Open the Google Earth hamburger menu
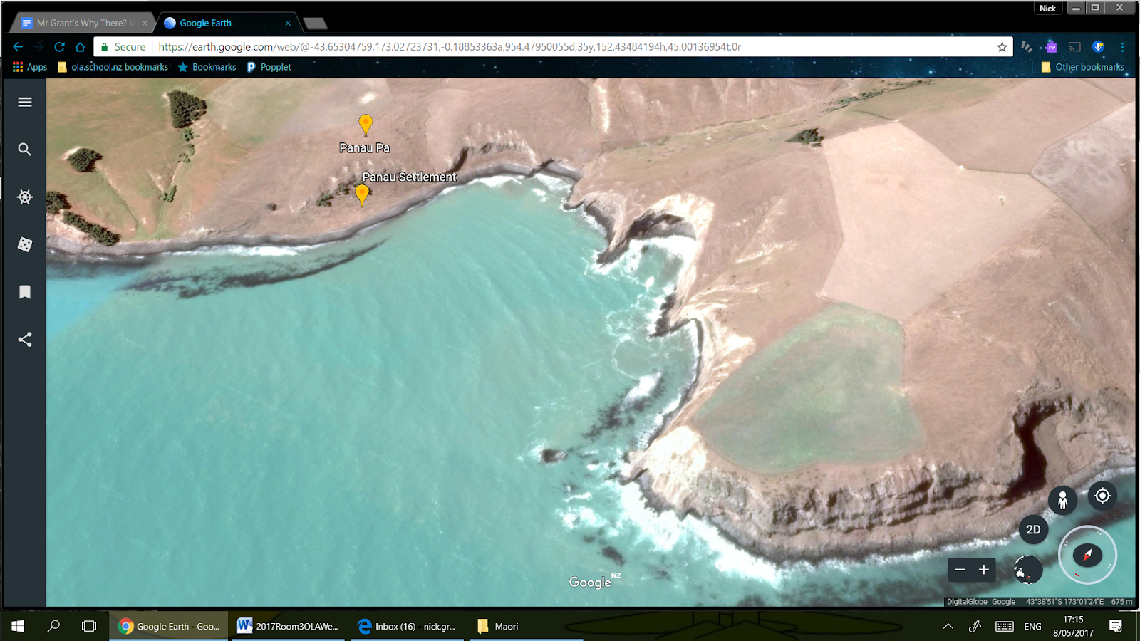This screenshot has width=1140, height=641. pyautogui.click(x=24, y=102)
